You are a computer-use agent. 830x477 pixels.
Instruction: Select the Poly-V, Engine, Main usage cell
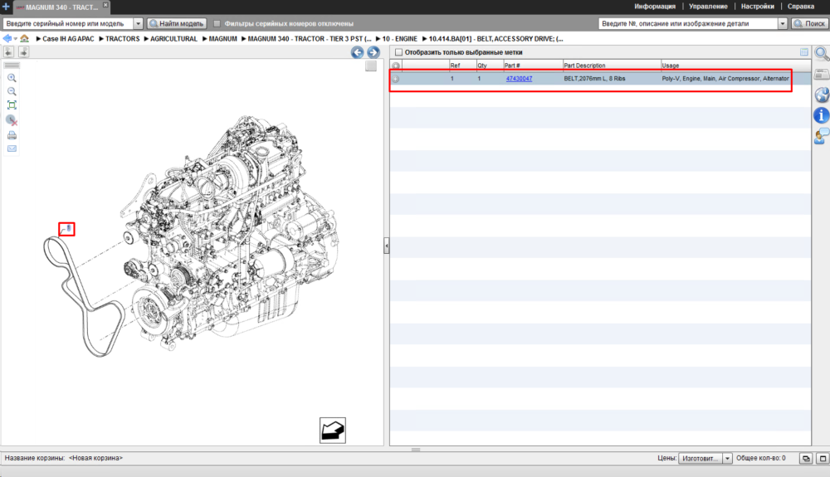pos(725,78)
